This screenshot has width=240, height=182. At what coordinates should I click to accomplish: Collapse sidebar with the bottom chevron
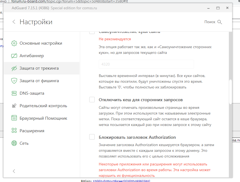(x=14, y=171)
